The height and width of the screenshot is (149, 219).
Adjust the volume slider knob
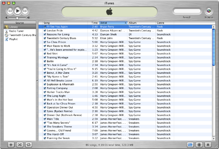[17, 18]
